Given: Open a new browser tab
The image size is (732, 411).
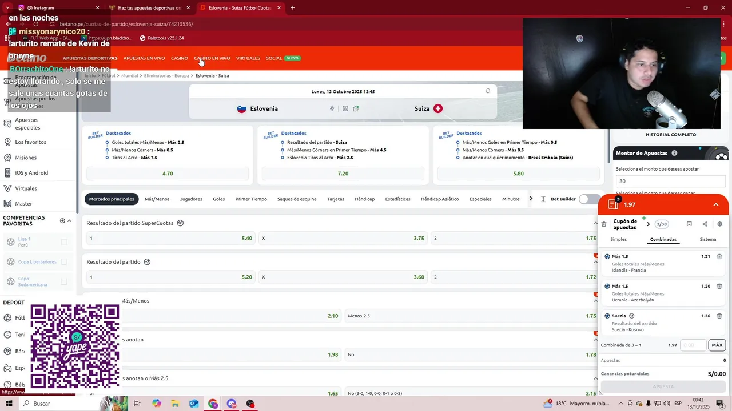Looking at the screenshot, I should [293, 8].
